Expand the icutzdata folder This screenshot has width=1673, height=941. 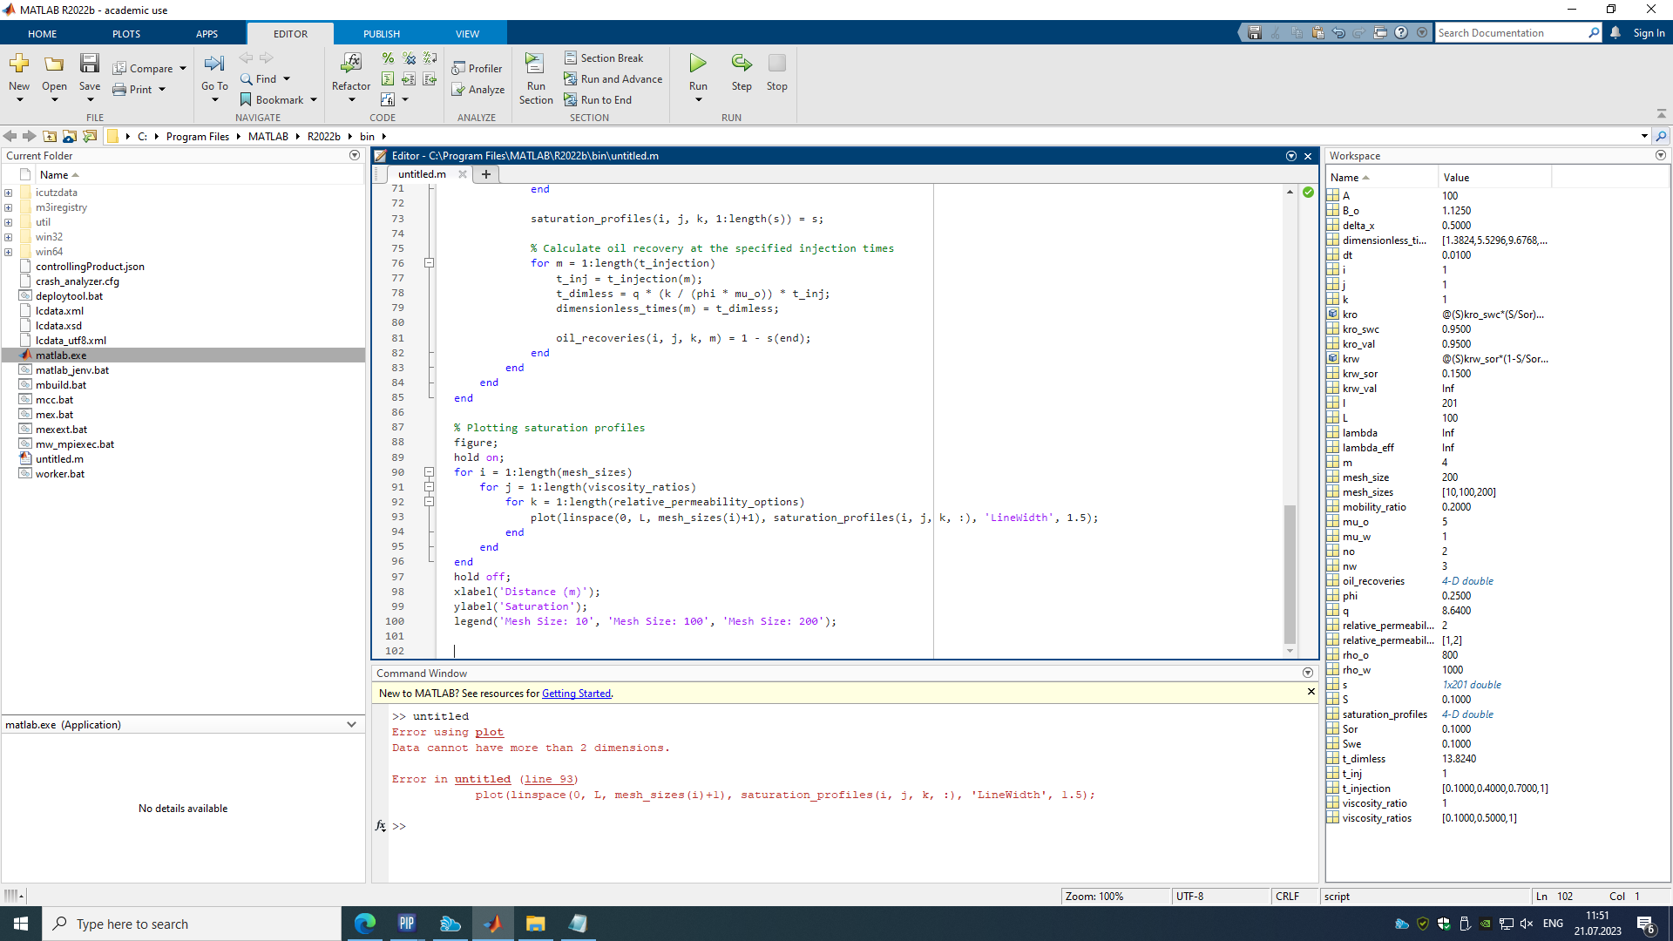pyautogui.click(x=9, y=193)
